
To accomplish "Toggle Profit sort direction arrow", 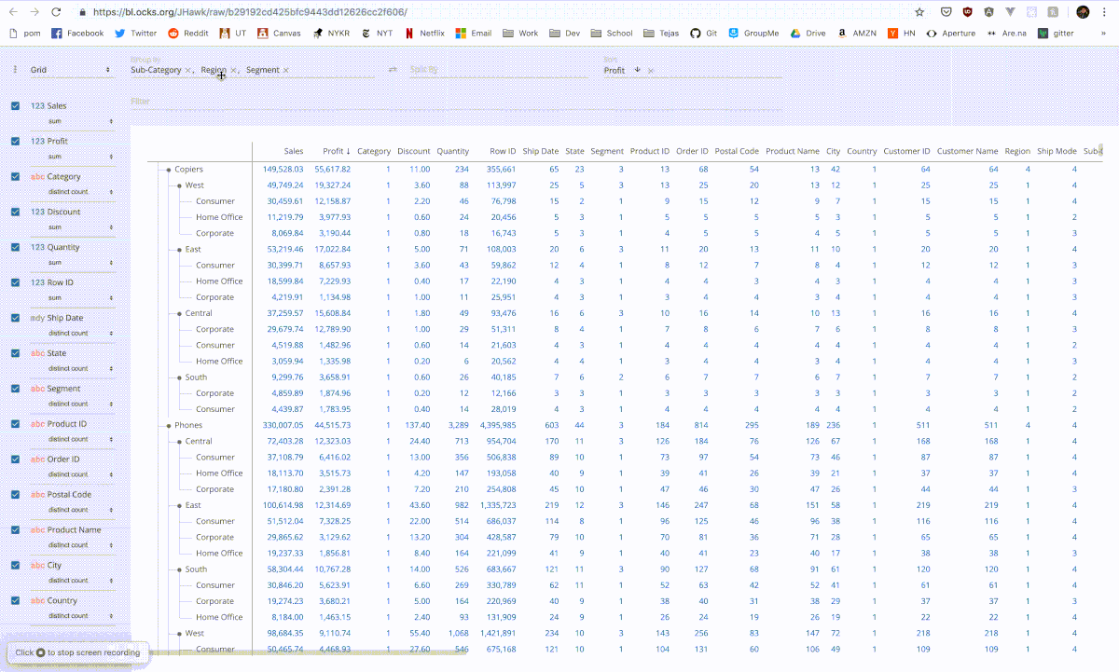I will pos(637,70).
